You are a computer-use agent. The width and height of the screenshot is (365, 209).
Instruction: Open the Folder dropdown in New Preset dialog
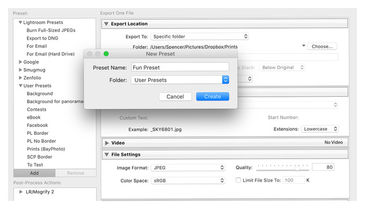coord(180,80)
